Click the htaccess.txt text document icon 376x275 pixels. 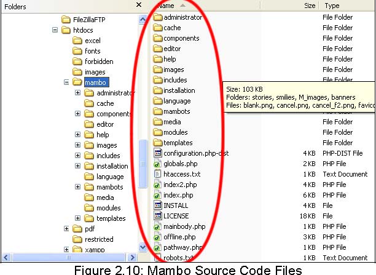coord(157,174)
